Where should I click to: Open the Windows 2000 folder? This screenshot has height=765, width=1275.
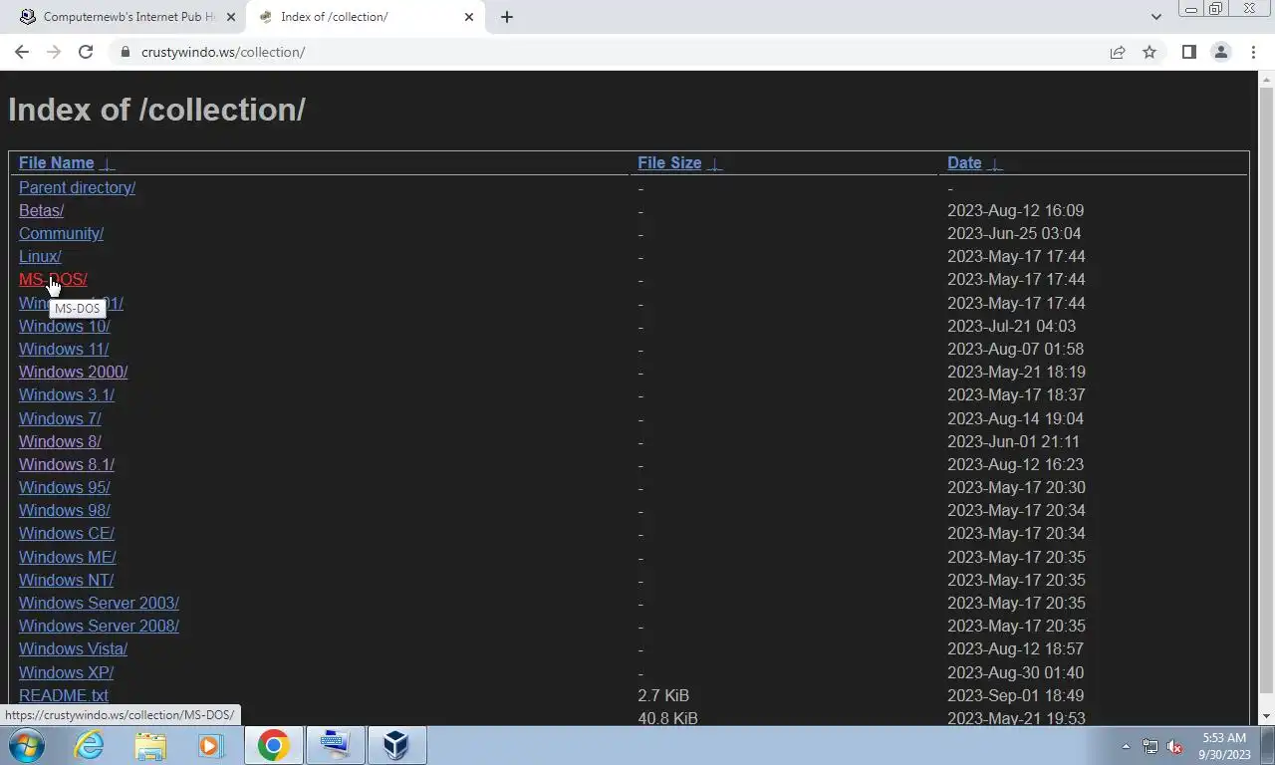click(73, 372)
